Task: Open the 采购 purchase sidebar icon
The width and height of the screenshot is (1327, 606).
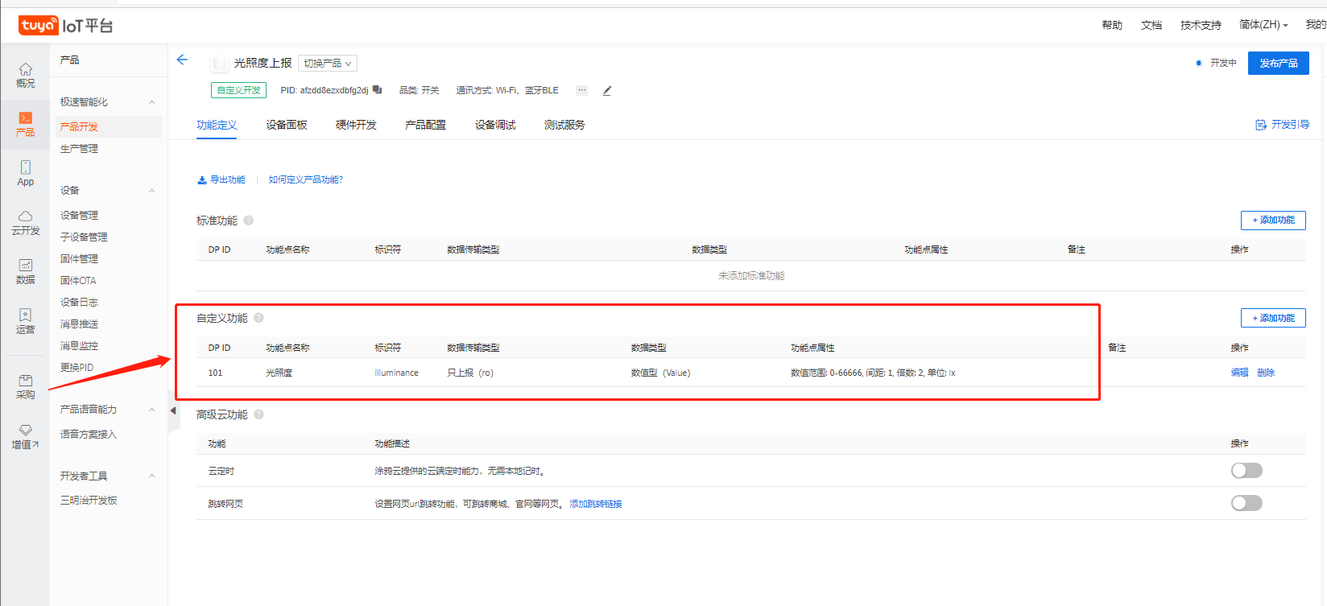Action: [x=26, y=387]
